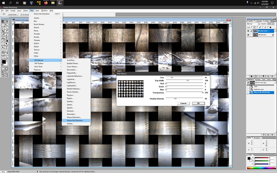Hide the Background layer

[248, 35]
